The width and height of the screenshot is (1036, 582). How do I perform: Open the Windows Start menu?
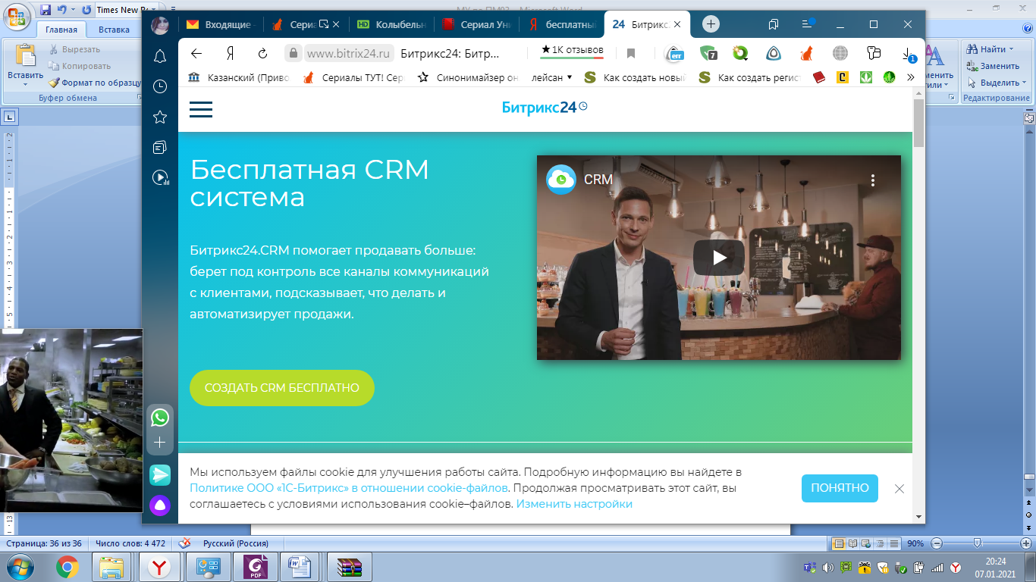[x=18, y=567]
